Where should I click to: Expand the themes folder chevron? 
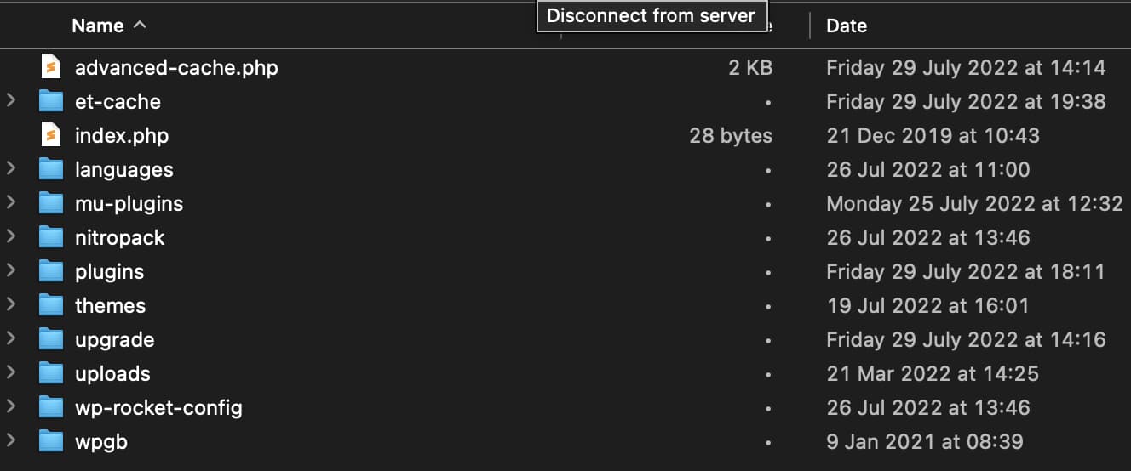point(11,305)
